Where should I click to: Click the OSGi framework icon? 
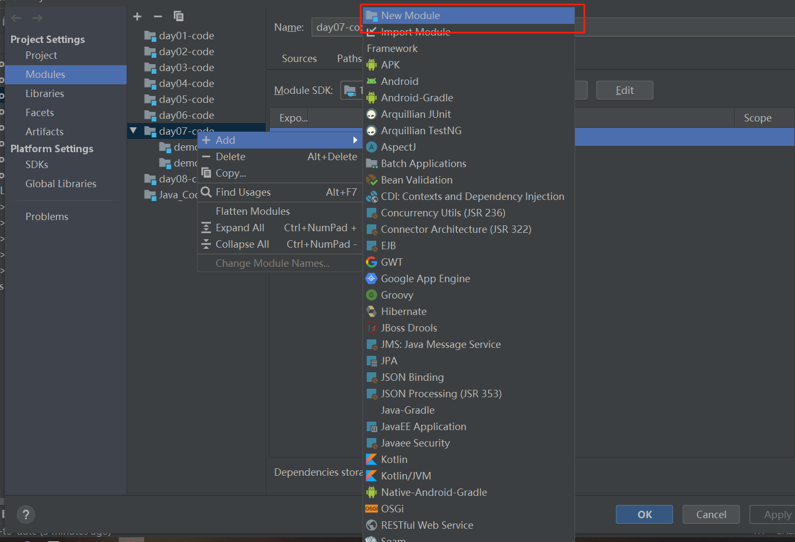(372, 509)
